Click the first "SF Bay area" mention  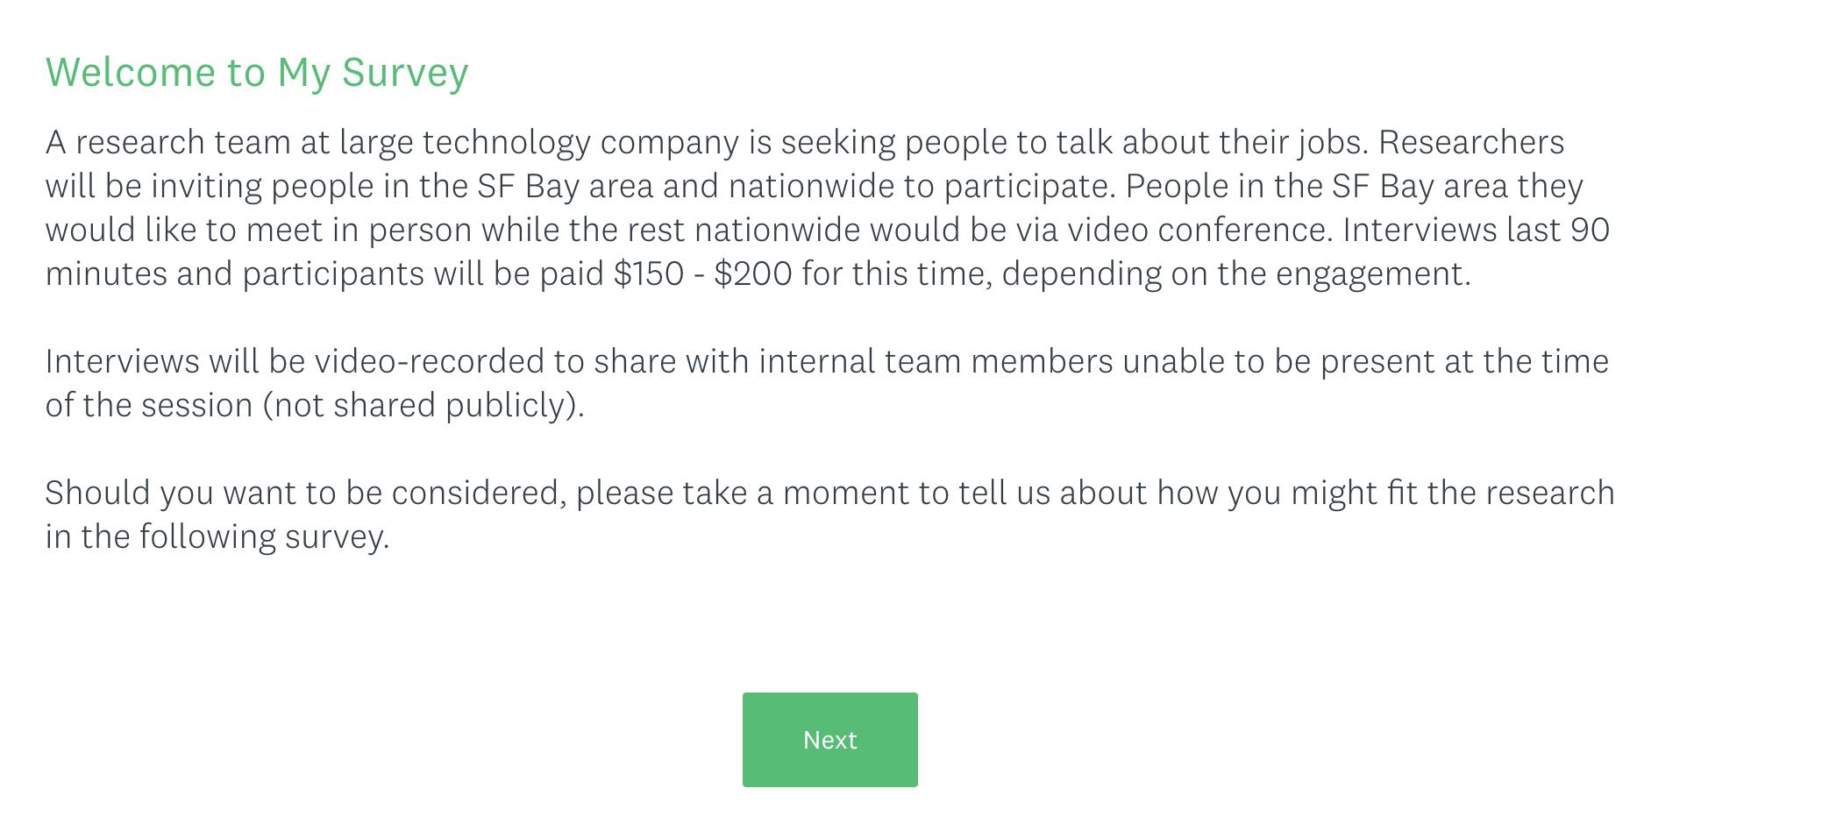point(566,187)
